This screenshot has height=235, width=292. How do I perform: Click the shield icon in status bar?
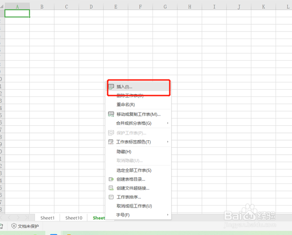(x=14, y=226)
